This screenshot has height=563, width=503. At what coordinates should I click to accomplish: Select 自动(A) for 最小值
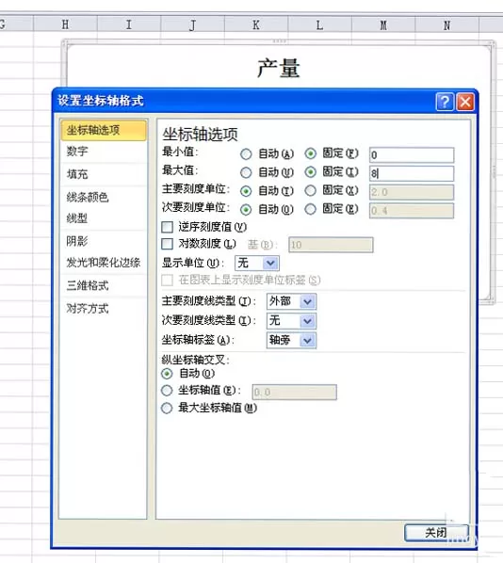tap(246, 154)
